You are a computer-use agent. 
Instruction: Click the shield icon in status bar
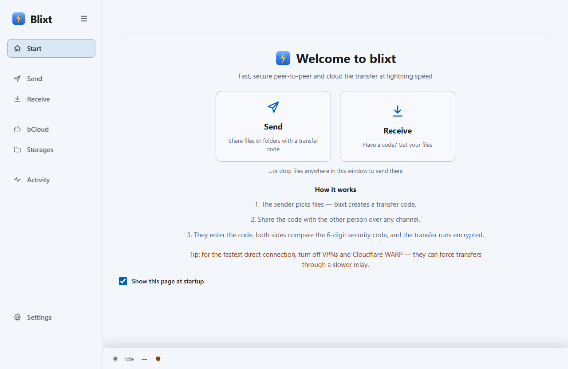pos(158,359)
